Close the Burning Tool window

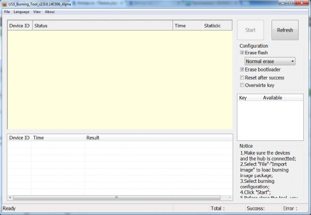[302, 3]
